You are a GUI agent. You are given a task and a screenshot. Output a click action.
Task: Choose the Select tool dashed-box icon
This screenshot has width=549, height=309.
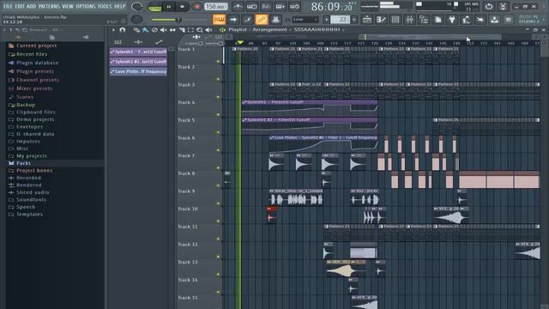pyautogui.click(x=190, y=30)
